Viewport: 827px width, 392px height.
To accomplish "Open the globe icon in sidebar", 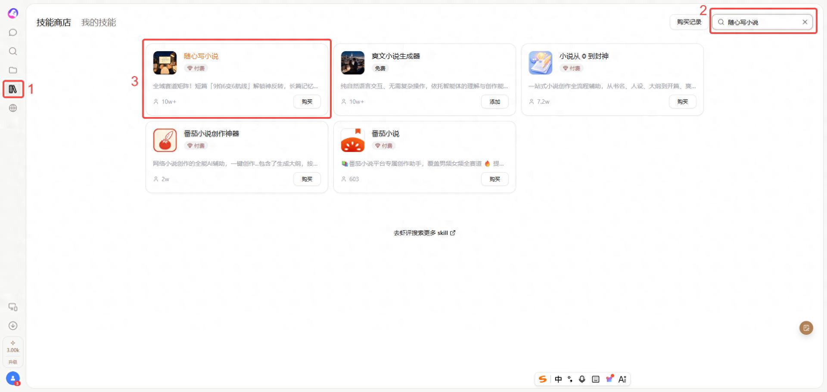I will tap(13, 108).
